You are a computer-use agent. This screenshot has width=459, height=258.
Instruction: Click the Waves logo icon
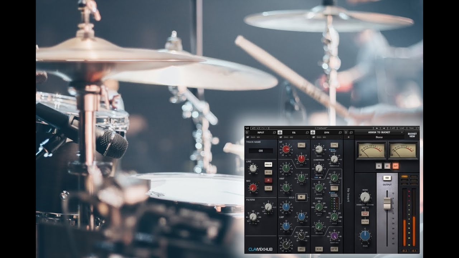point(247,128)
